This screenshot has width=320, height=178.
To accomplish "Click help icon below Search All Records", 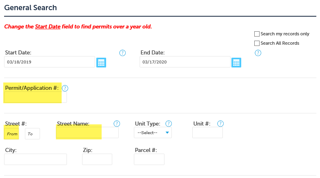I will tap(258, 53).
